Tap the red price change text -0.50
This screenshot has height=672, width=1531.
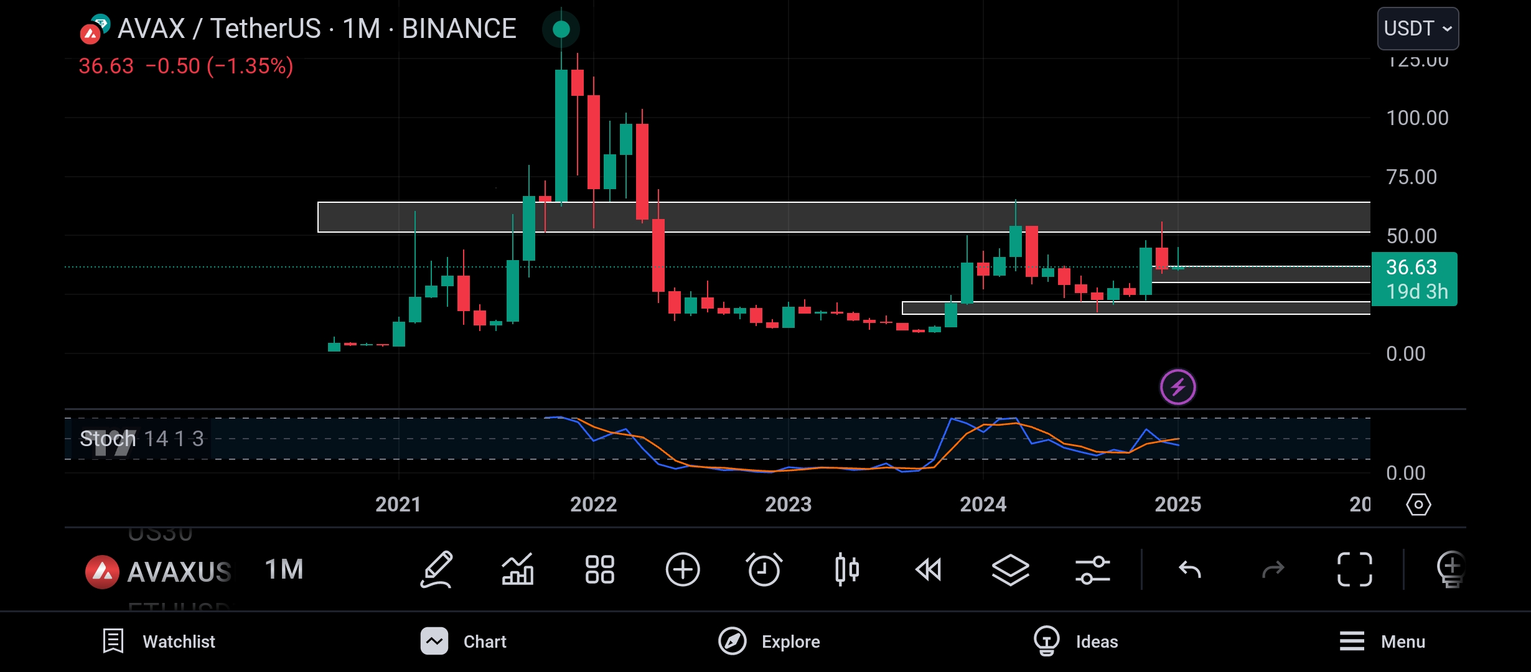click(172, 66)
